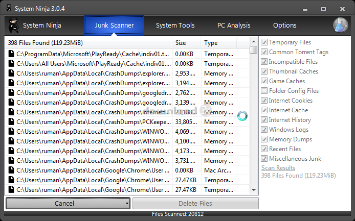Open the Cancel button dropdown arrow
The height and width of the screenshot is (221, 355).
pos(127,203)
